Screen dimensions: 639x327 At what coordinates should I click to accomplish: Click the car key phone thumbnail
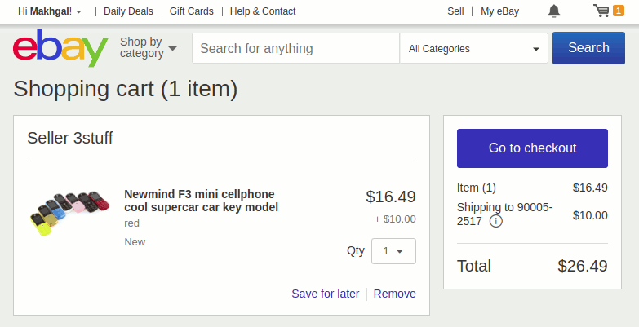click(65, 214)
